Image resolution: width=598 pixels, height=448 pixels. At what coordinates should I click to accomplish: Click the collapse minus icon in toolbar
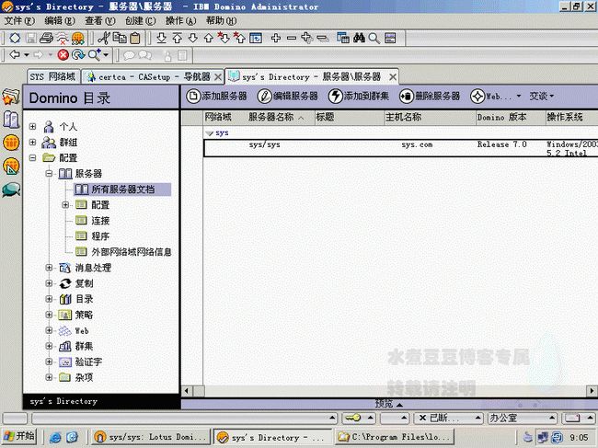click(292, 38)
